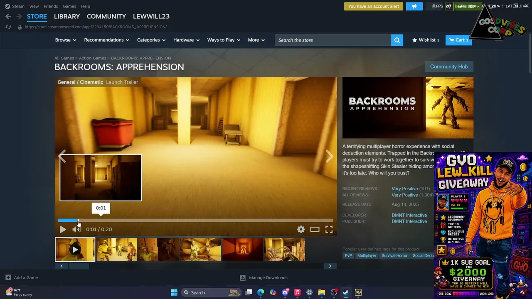Screen dimensions: 532x299
Task: Open OBS Studio from the taskbar
Action: [x=334, y=292]
